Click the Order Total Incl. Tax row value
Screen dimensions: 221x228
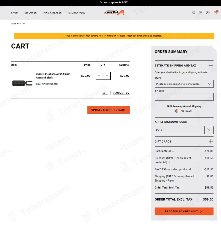point(209,187)
